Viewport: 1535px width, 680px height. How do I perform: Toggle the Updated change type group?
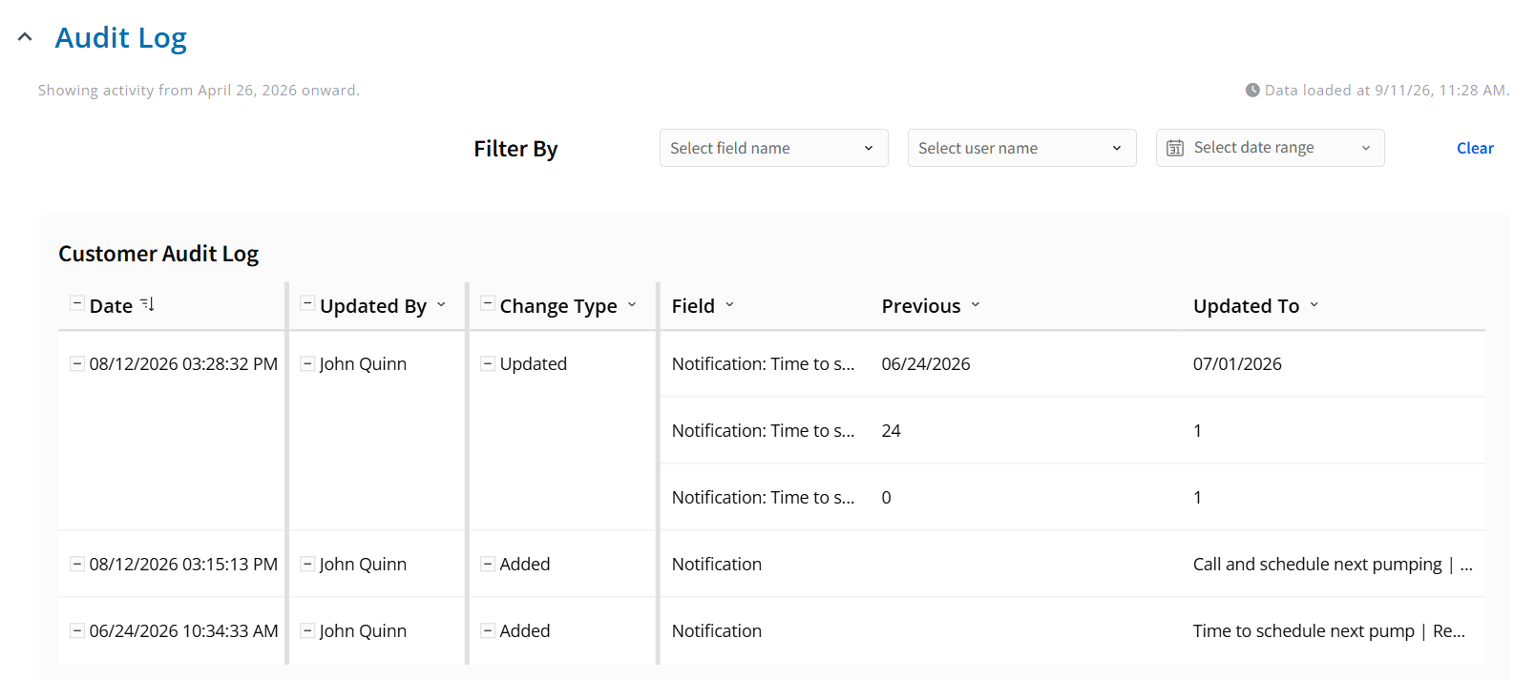tap(487, 363)
